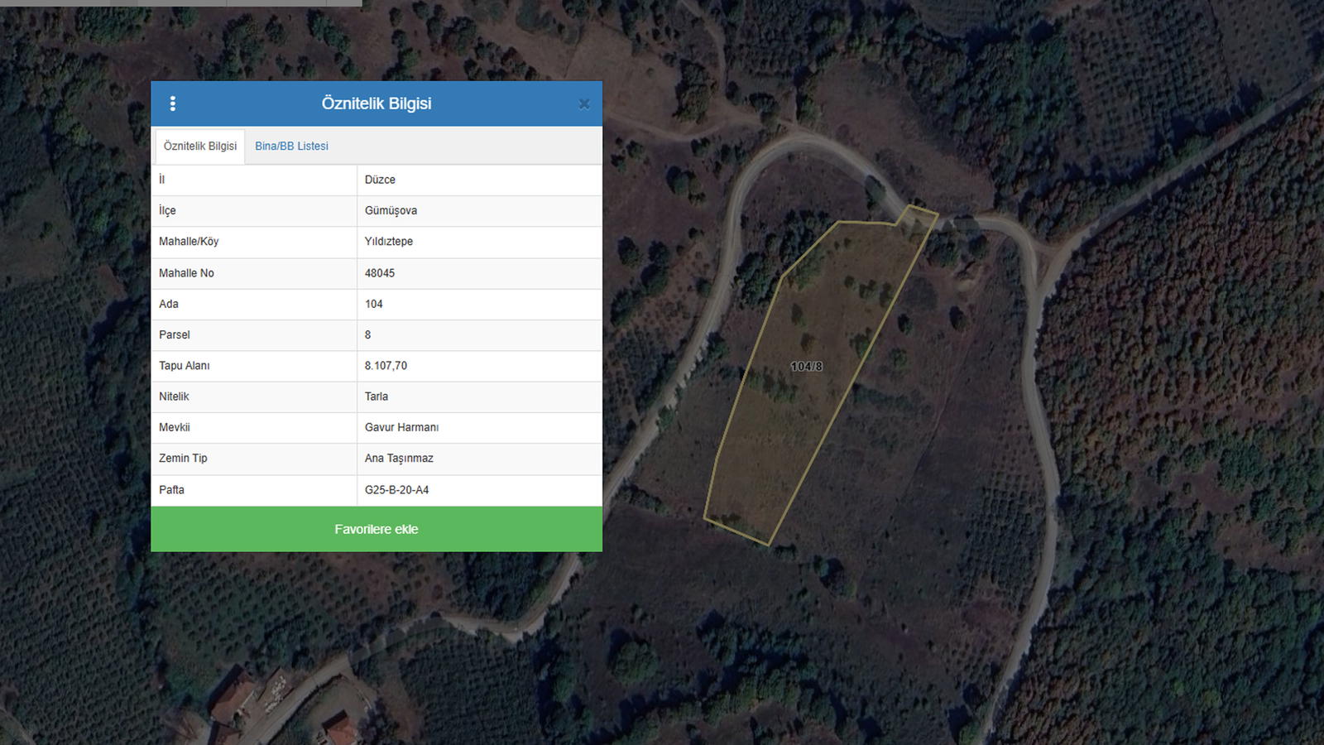This screenshot has width=1324, height=745.
Task: Select the Gümüşova district value
Action: coord(391,211)
